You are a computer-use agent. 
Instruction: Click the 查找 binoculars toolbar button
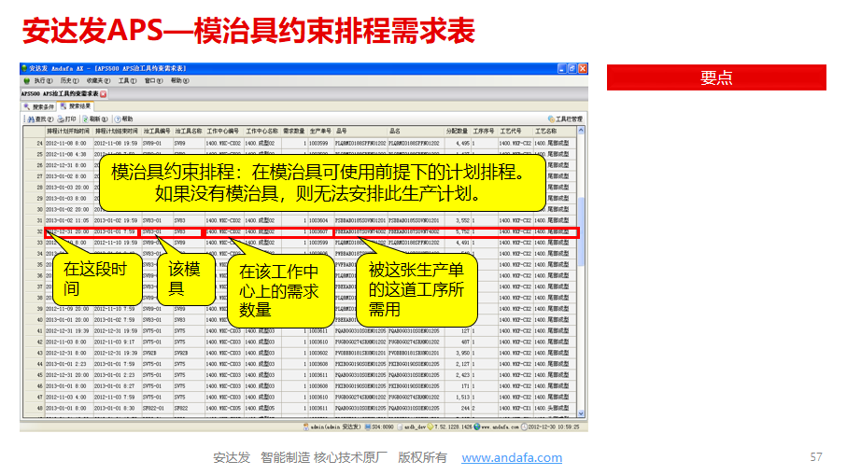pyautogui.click(x=40, y=119)
